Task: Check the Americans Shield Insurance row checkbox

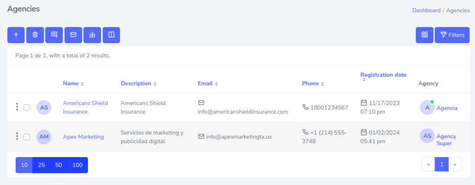Action: pyautogui.click(x=27, y=107)
